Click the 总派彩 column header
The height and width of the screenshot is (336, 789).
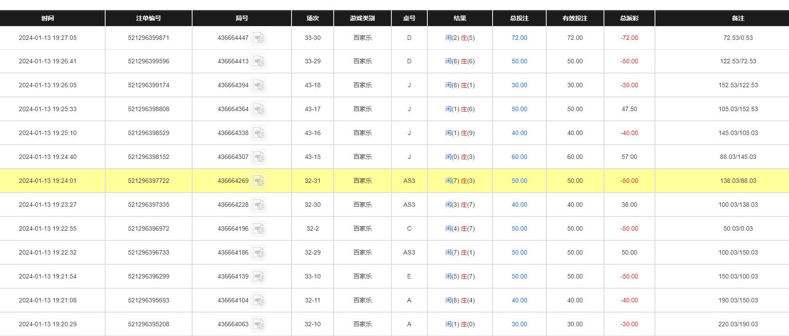click(x=629, y=18)
